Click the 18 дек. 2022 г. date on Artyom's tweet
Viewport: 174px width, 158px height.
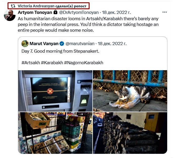click(x=116, y=12)
